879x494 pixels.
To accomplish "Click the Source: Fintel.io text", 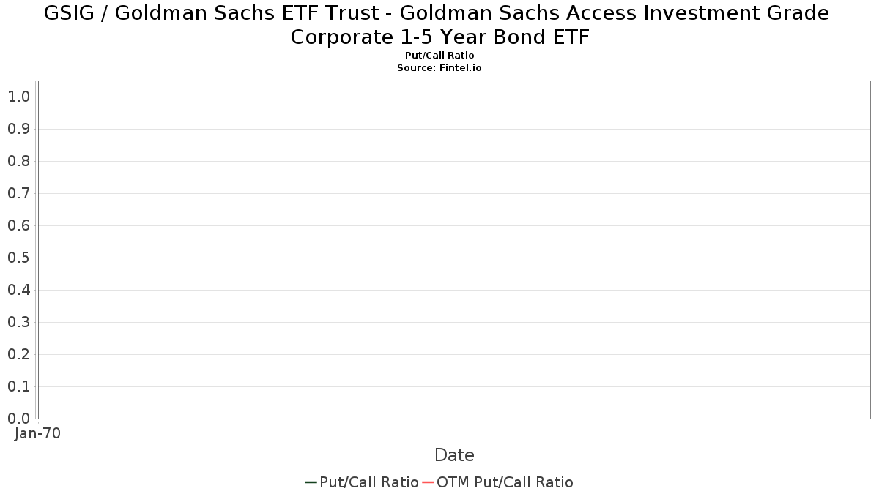I will pyautogui.click(x=439, y=67).
